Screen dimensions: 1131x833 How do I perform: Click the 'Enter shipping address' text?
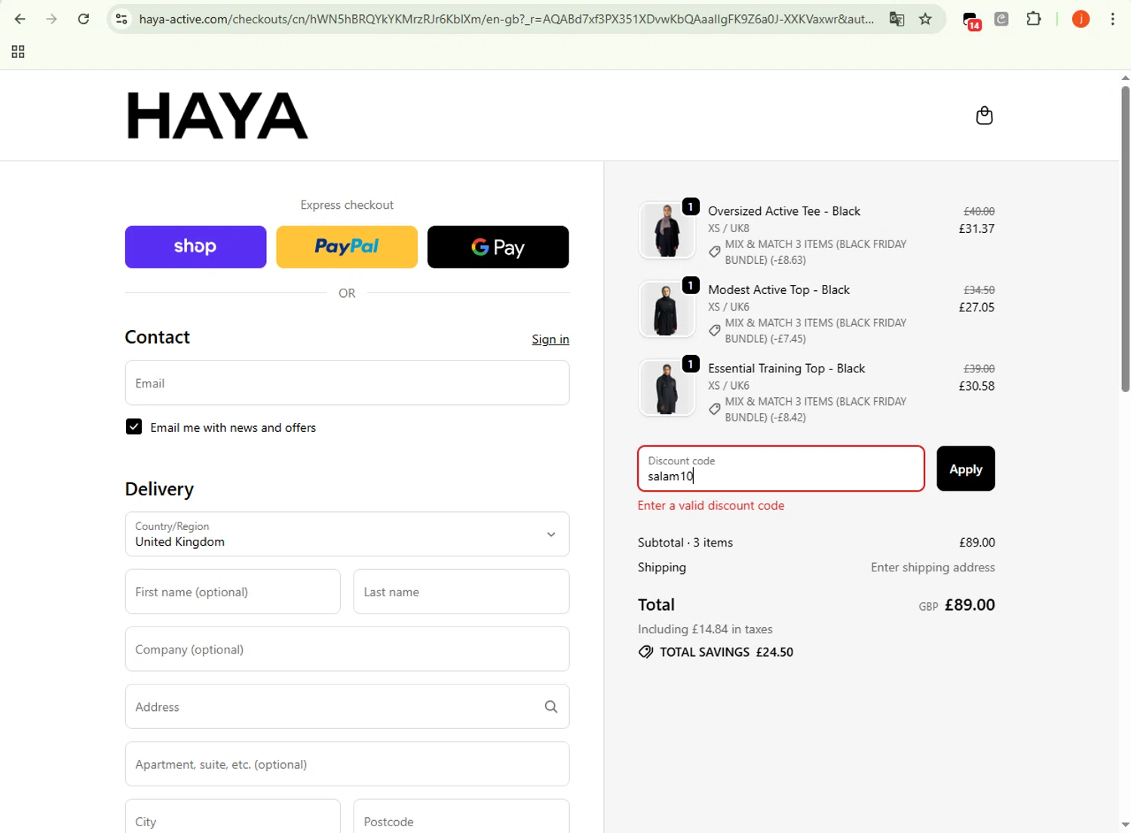tap(933, 568)
